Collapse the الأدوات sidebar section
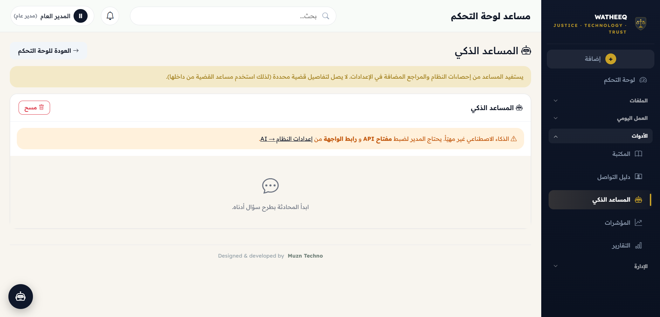 pyautogui.click(x=600, y=136)
